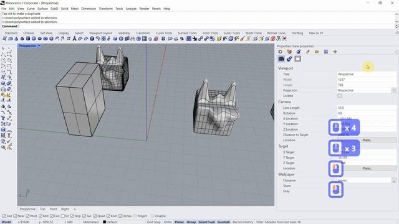Screen dimensions: 399x224
Task: Select the SubD torus tool icon
Action: pos(40,39)
